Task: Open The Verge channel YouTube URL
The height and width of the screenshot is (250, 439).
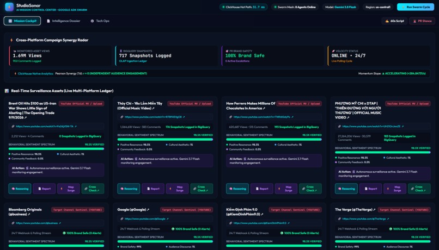Action: pyautogui.click(x=365, y=218)
